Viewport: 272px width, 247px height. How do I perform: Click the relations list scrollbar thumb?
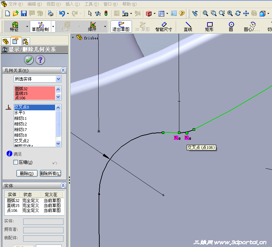(x=58, y=124)
